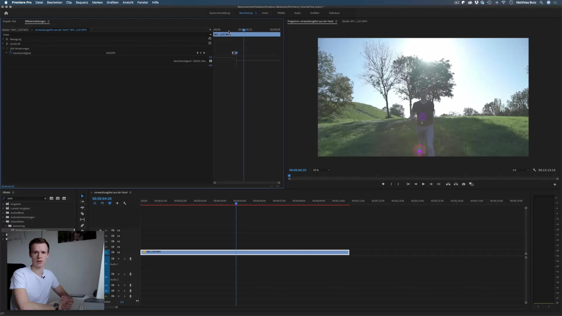Toggle V5 track visibility eye
The height and width of the screenshot is (316, 562).
119,231
